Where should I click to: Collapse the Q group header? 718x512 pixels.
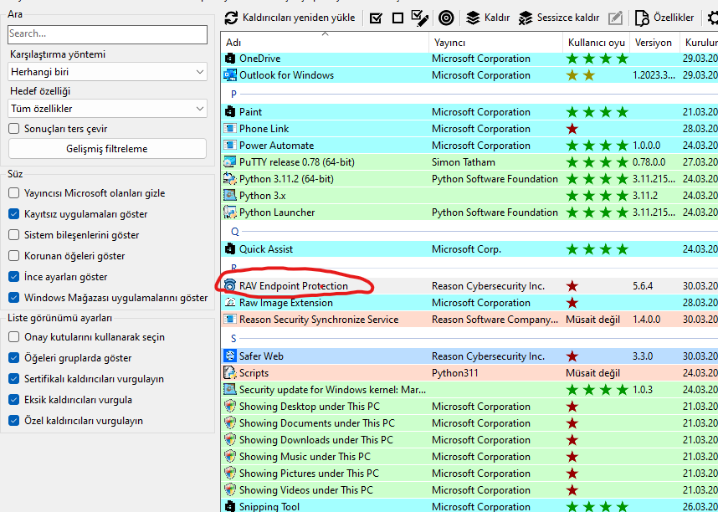234,231
